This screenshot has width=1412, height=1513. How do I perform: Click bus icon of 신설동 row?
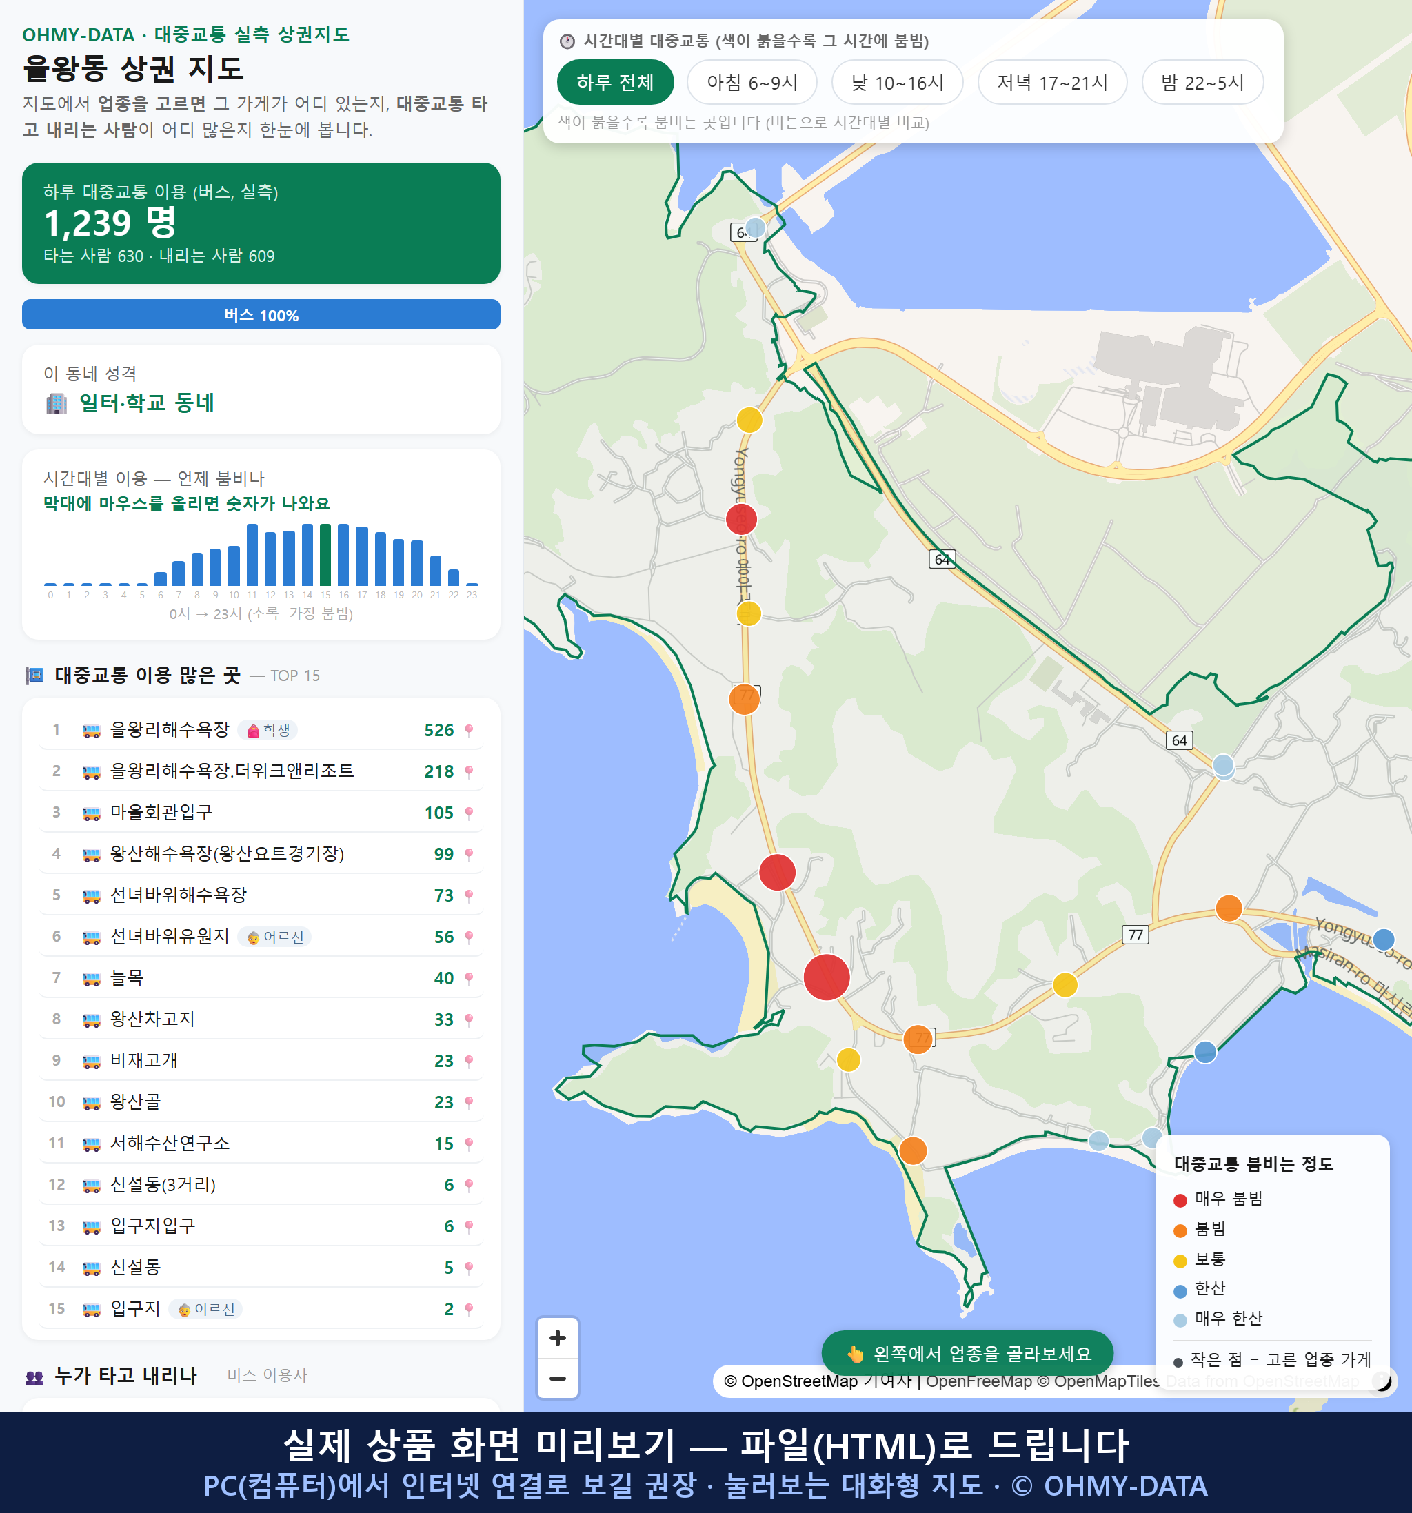point(91,1268)
